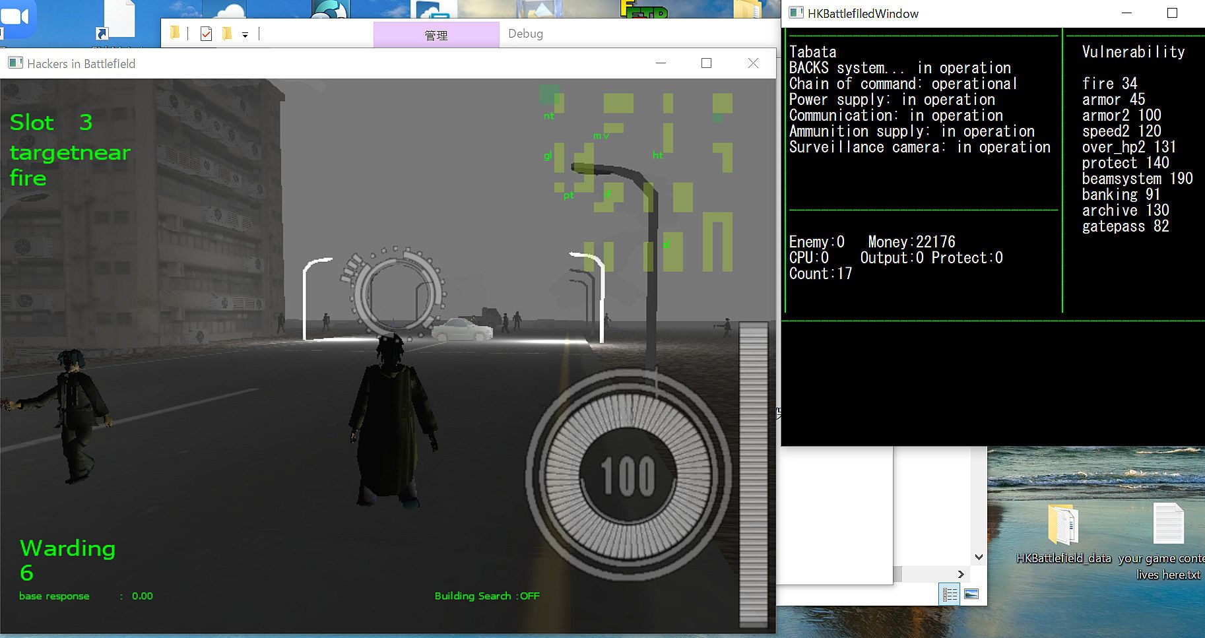This screenshot has height=638, width=1205.
Task: Click the Explorer scrollbar down arrow
Action: [979, 557]
